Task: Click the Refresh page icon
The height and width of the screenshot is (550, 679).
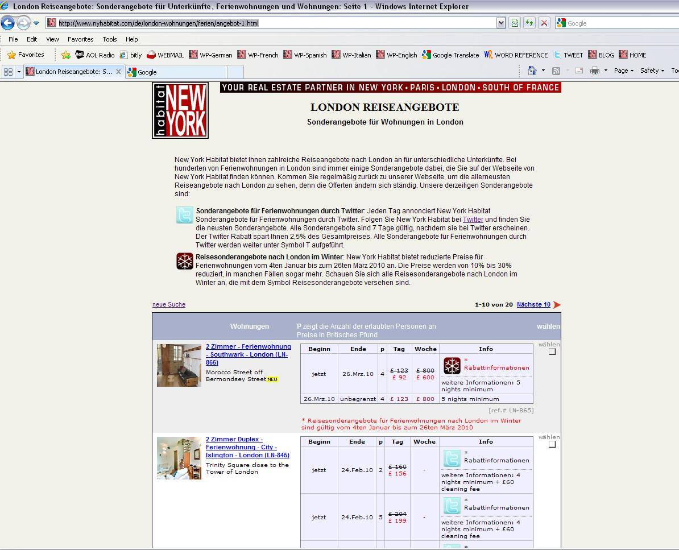Action: tap(529, 23)
